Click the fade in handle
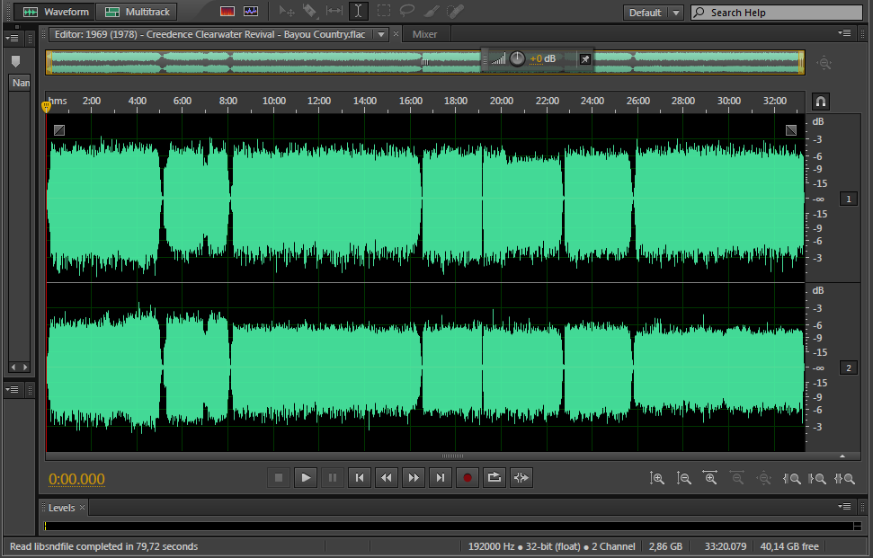The height and width of the screenshot is (558, 873). (59, 130)
